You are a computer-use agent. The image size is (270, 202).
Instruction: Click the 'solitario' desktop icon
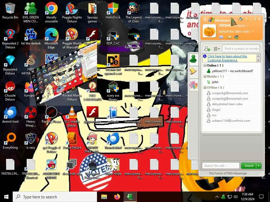pyautogui.click(x=113, y=115)
